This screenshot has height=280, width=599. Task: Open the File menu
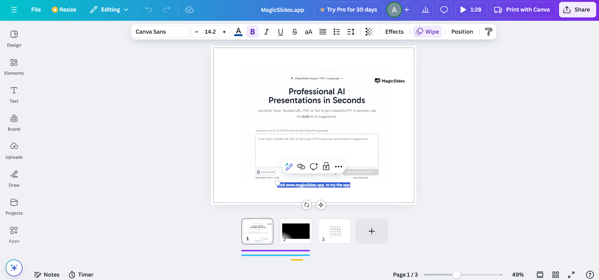click(36, 10)
